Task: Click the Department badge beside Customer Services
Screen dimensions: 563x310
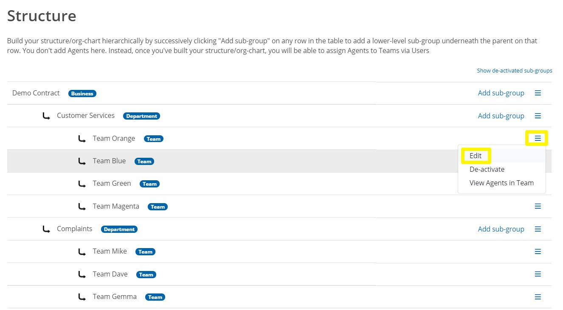Action: [141, 116]
